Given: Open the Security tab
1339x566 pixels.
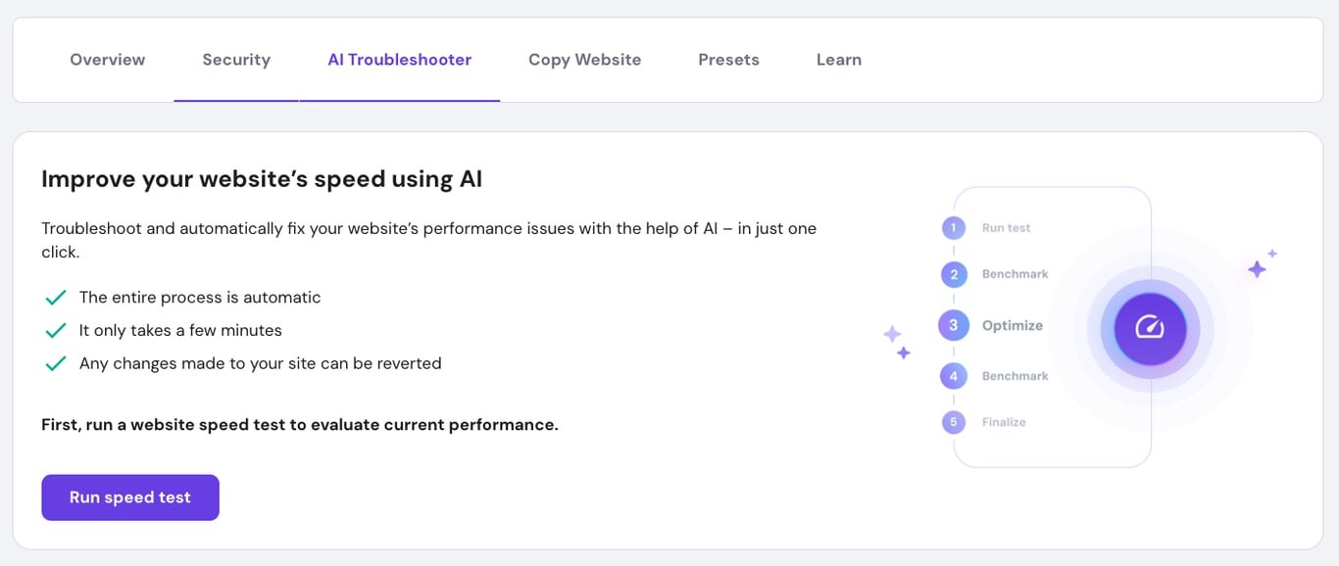Looking at the screenshot, I should click(x=235, y=59).
